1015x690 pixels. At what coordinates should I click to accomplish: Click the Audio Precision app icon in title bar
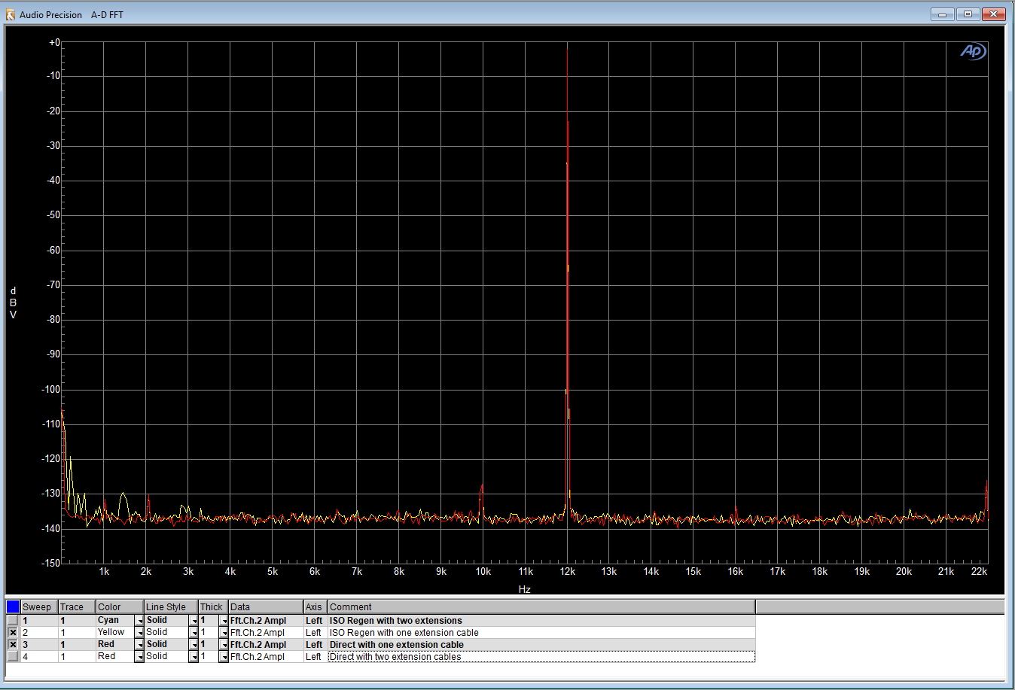(11, 14)
